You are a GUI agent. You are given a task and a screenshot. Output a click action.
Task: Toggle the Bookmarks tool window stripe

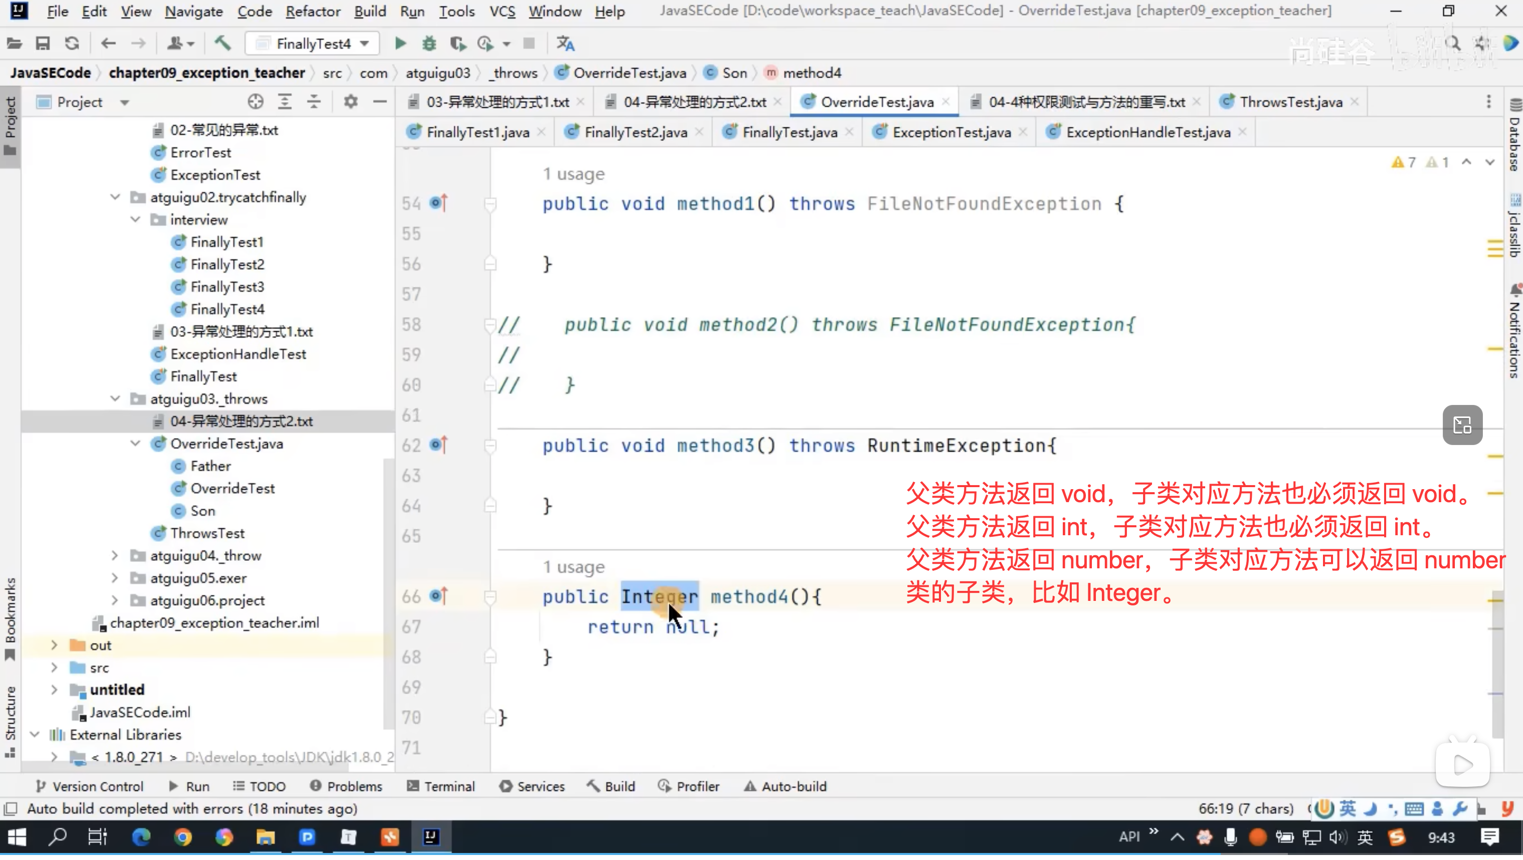coord(10,620)
